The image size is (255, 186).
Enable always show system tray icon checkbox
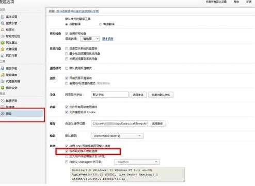pos(67,49)
